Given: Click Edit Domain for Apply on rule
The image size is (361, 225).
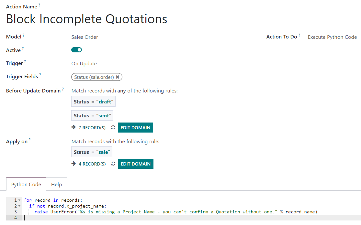Looking at the screenshot, I should click(135, 164).
